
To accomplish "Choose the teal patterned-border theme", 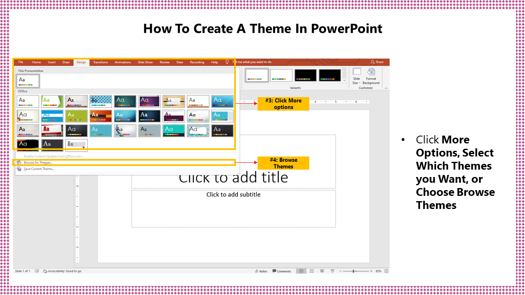I will tap(198, 130).
